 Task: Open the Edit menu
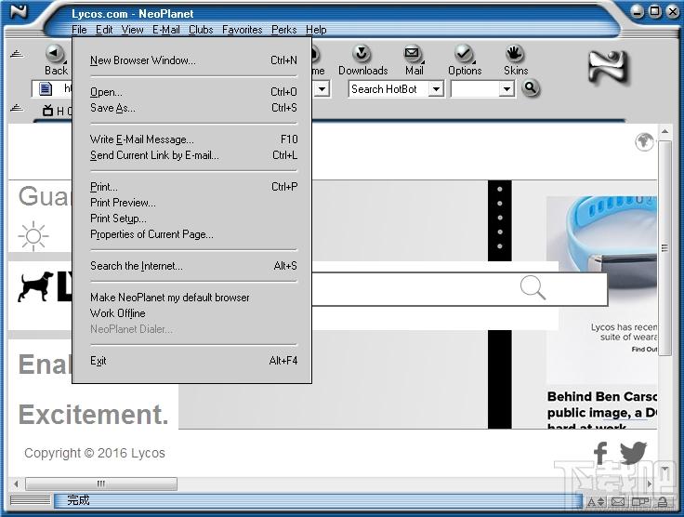[x=104, y=30]
